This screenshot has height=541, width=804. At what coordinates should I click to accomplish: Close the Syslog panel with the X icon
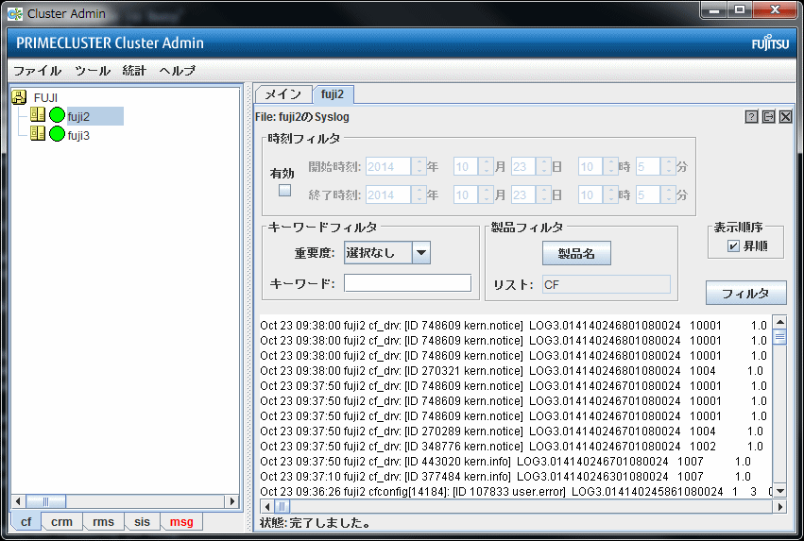(x=785, y=117)
